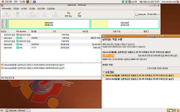Open the 장치(D) device menu
Viewport: 180px width, 112px height.
(32, 9)
